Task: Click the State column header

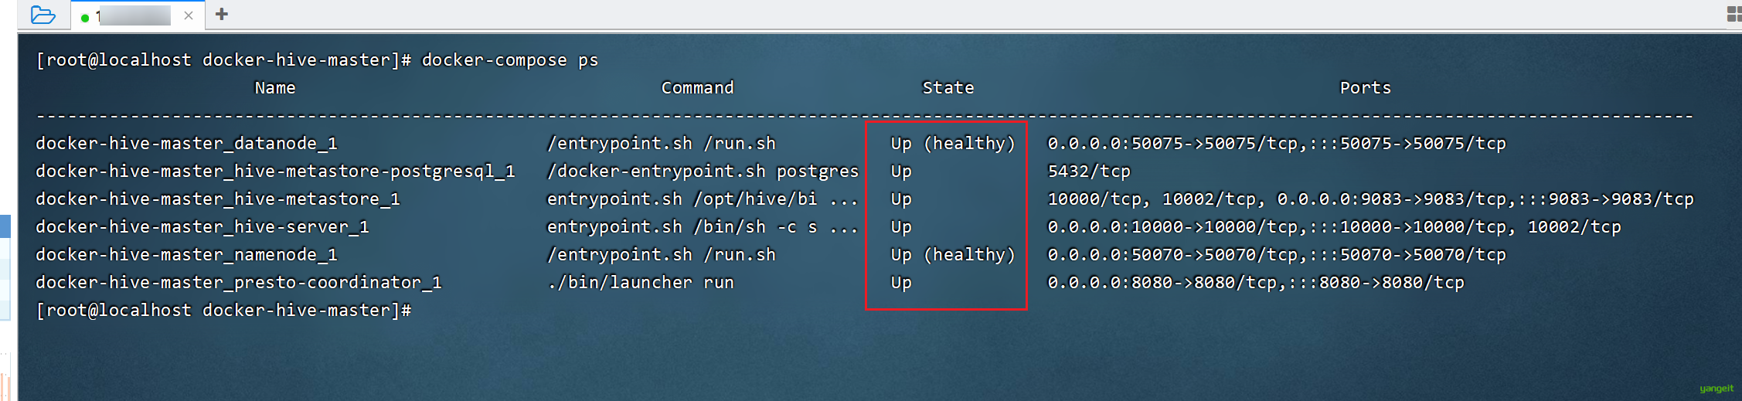Action: [x=948, y=88]
